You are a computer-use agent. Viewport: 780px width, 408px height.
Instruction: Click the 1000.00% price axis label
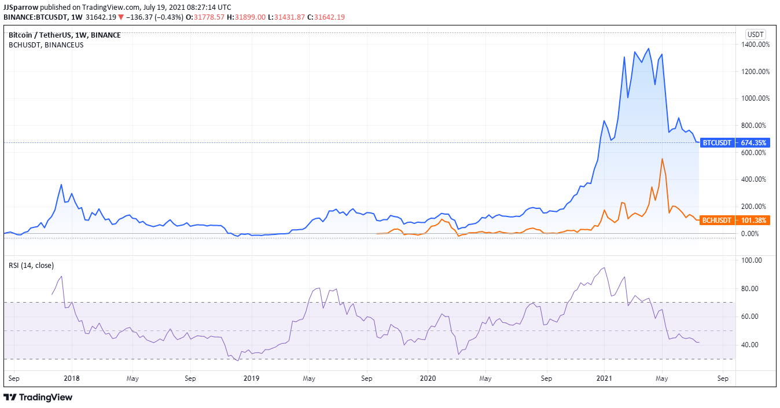pos(755,98)
